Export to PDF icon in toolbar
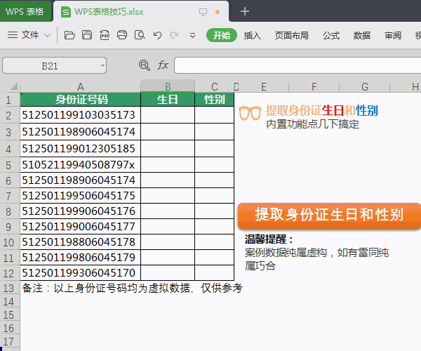The width and height of the screenshot is (421, 351). point(105,35)
